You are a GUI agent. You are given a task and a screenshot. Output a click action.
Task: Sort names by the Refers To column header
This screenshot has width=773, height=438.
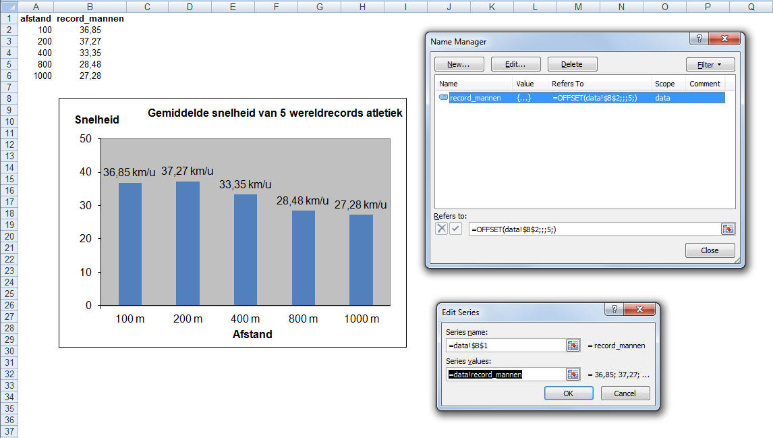point(567,84)
